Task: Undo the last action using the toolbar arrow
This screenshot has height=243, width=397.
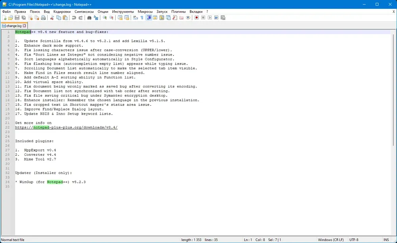Action: pyautogui.click(x=74, y=18)
